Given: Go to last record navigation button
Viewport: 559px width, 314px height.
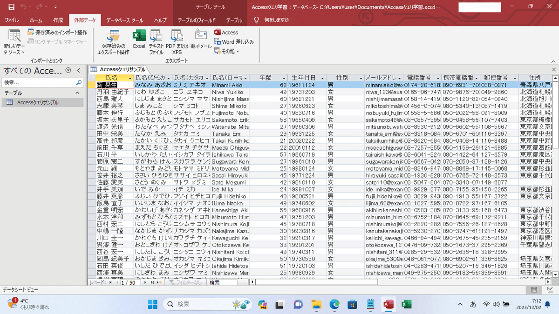Looking at the screenshot, I should 152,282.
